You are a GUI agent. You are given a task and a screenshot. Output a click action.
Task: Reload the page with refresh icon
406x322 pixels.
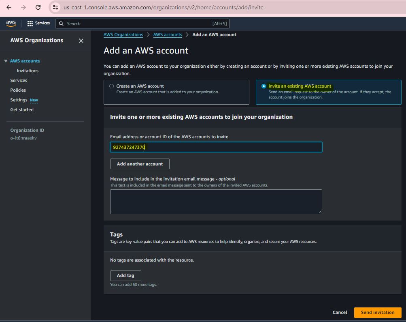(38, 7)
